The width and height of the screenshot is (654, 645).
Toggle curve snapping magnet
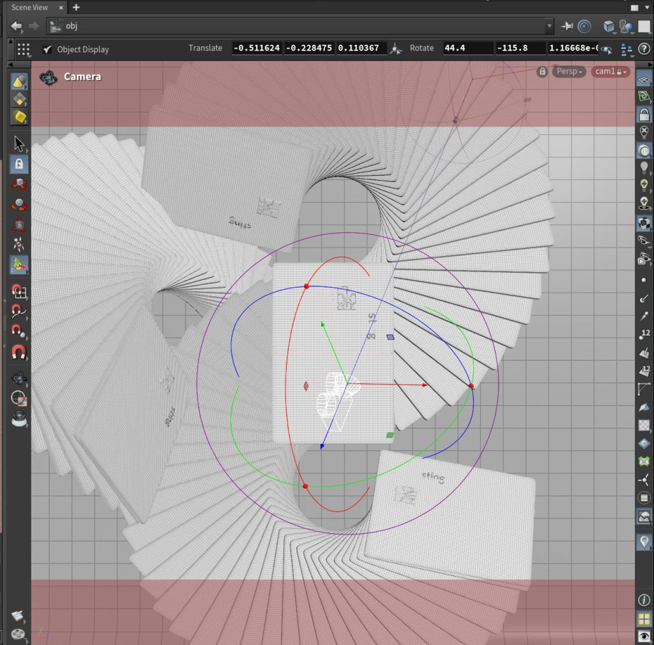[19, 312]
